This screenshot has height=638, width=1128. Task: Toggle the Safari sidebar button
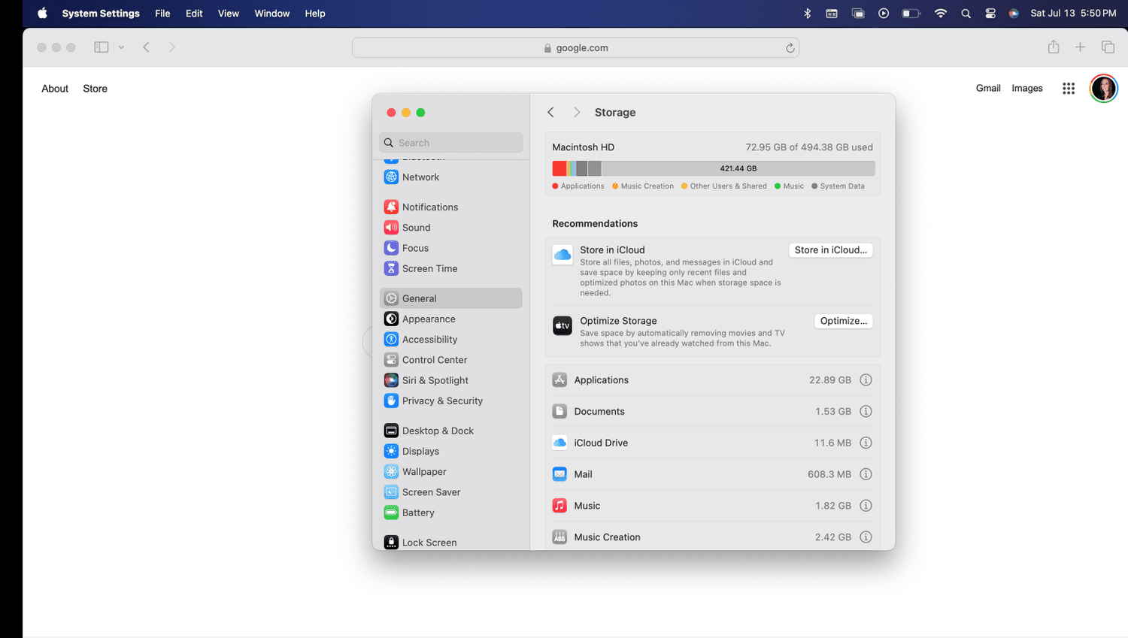pos(102,47)
